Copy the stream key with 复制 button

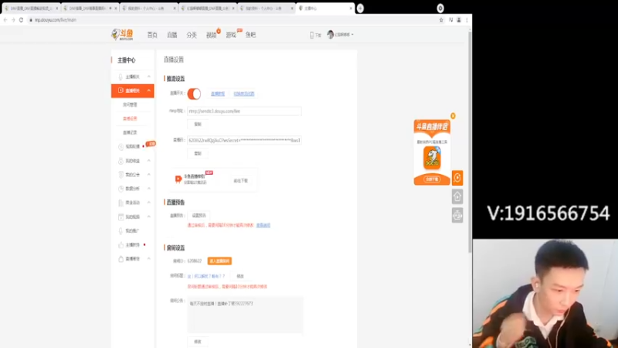coord(198,153)
